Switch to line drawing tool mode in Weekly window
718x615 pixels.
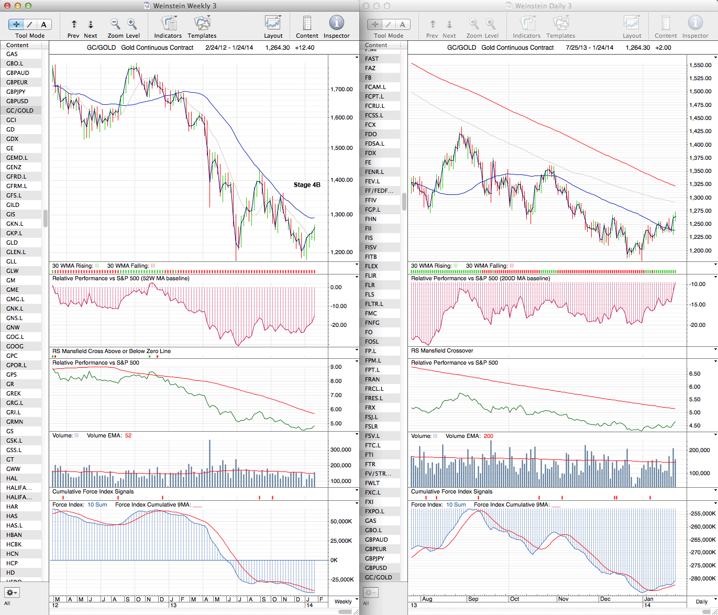30,24
